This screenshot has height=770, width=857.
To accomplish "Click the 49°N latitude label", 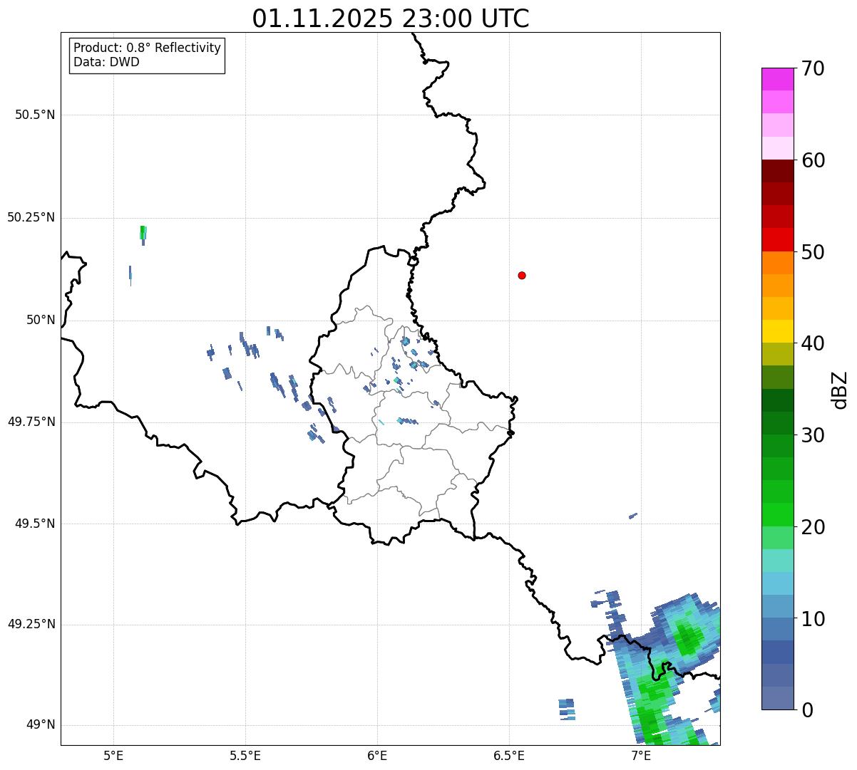I will pos(41,725).
